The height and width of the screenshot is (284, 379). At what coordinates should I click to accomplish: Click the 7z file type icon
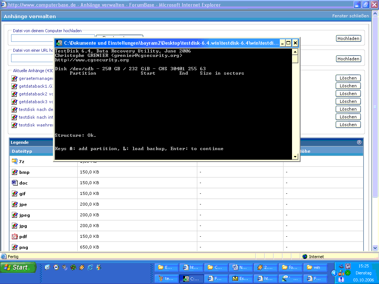(14, 161)
